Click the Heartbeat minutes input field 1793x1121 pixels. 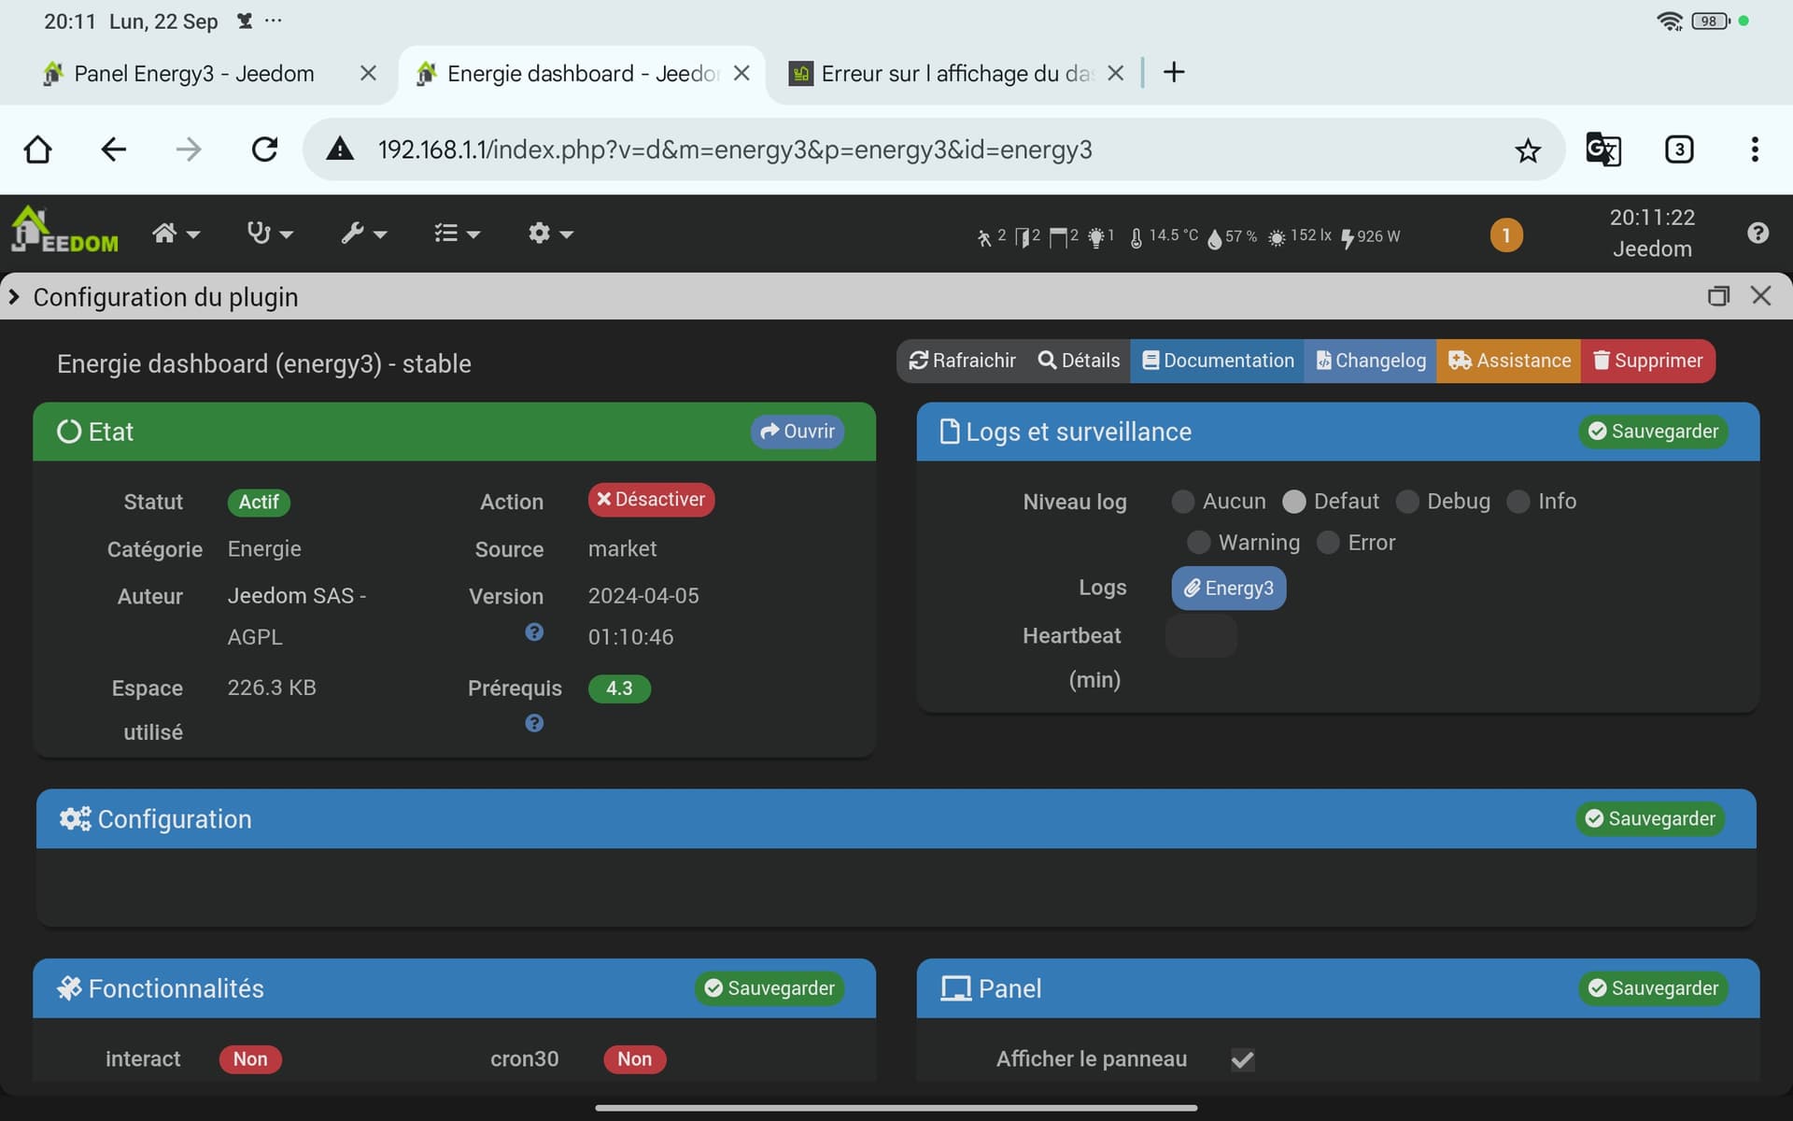(1201, 636)
